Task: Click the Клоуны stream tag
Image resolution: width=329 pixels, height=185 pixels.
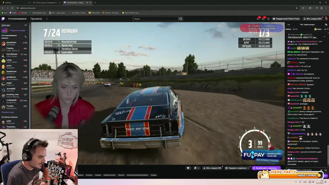Action: [89, 175]
